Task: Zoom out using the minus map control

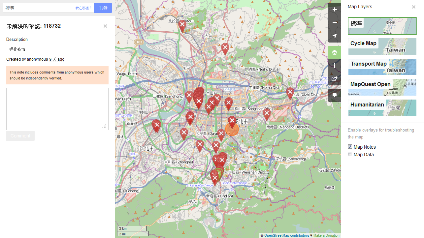Action: click(335, 23)
